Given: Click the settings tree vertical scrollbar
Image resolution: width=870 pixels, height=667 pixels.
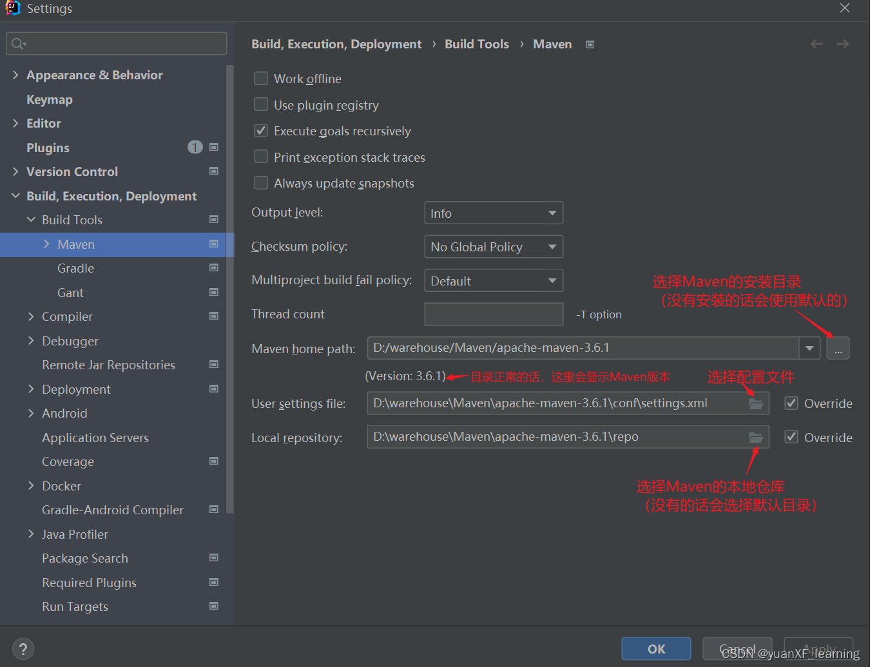Looking at the screenshot, I should (x=230, y=289).
